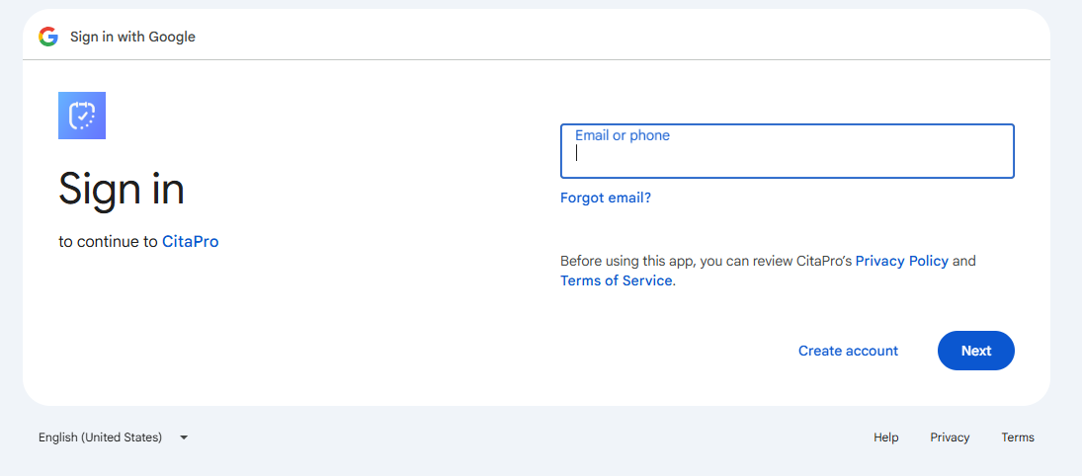Image resolution: width=1082 pixels, height=476 pixels.
Task: Click the large "Sign in" heading
Action: point(122,189)
